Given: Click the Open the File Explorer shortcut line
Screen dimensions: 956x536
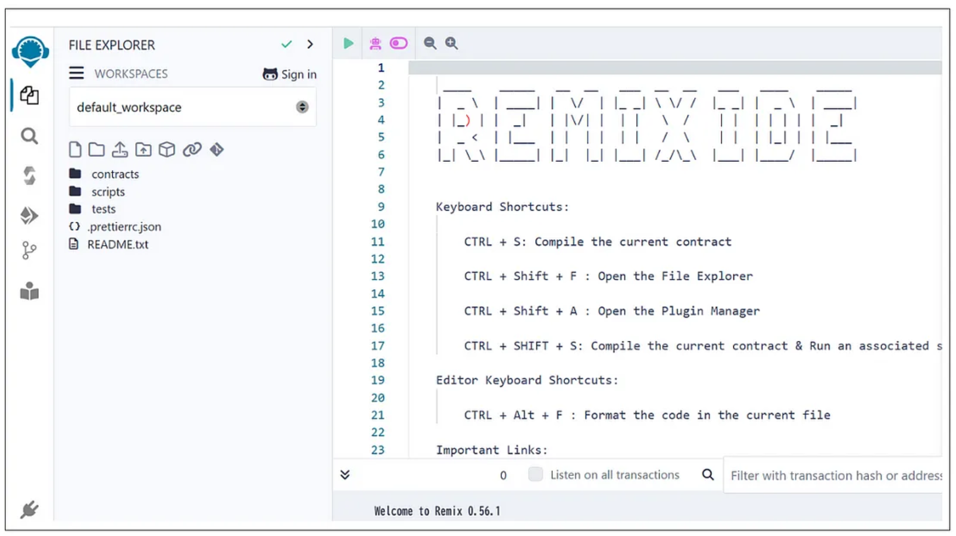Looking at the screenshot, I should click(608, 276).
